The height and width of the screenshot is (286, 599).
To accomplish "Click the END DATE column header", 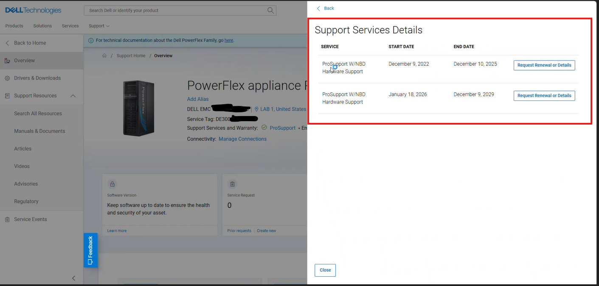I will tap(464, 47).
